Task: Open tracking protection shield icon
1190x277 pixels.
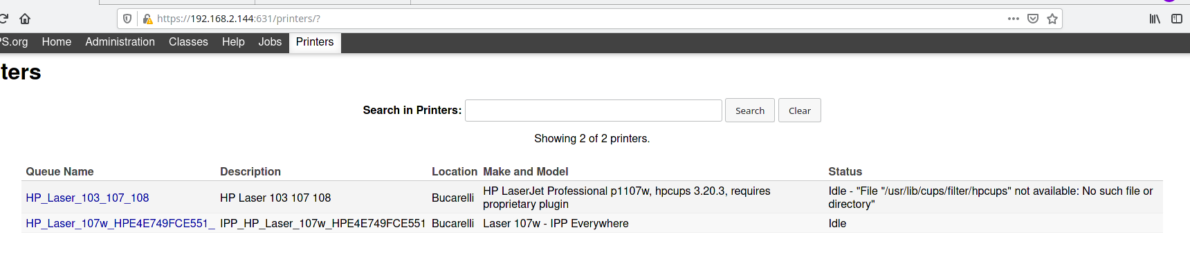Action: click(127, 19)
